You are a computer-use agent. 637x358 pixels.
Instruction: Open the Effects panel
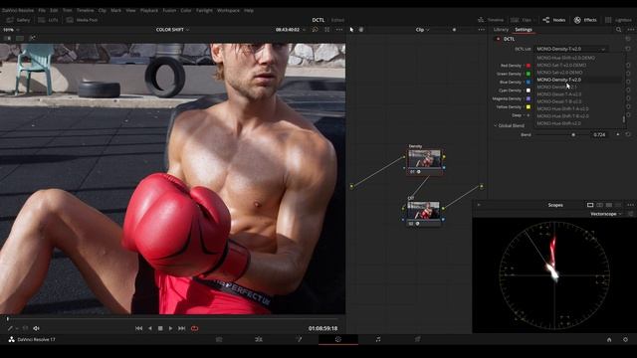tap(585, 20)
